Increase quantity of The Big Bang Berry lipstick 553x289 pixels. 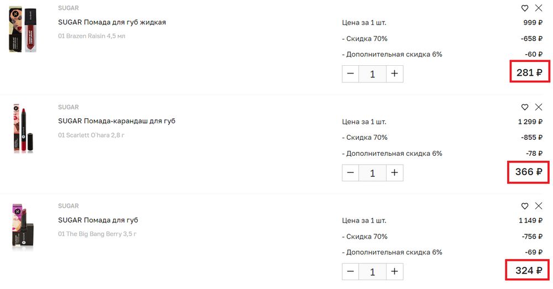pos(394,272)
